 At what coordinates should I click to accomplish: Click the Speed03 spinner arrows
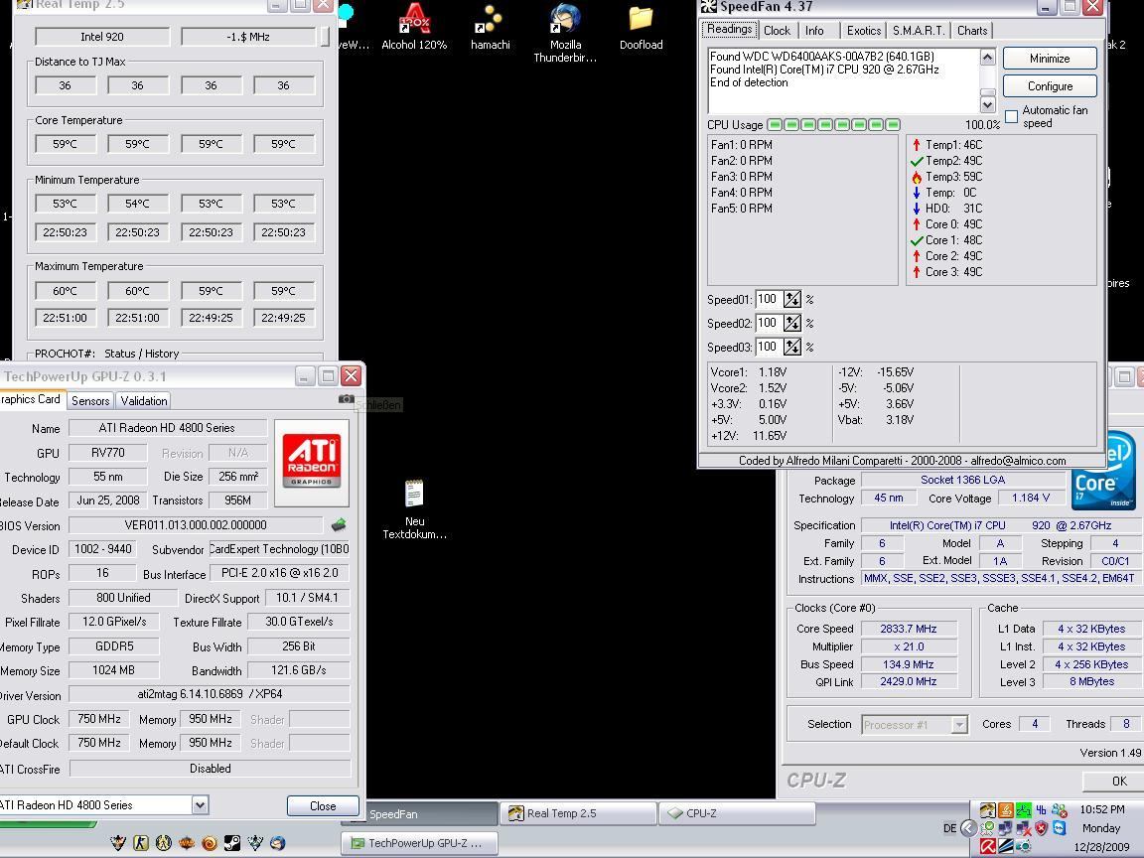792,347
